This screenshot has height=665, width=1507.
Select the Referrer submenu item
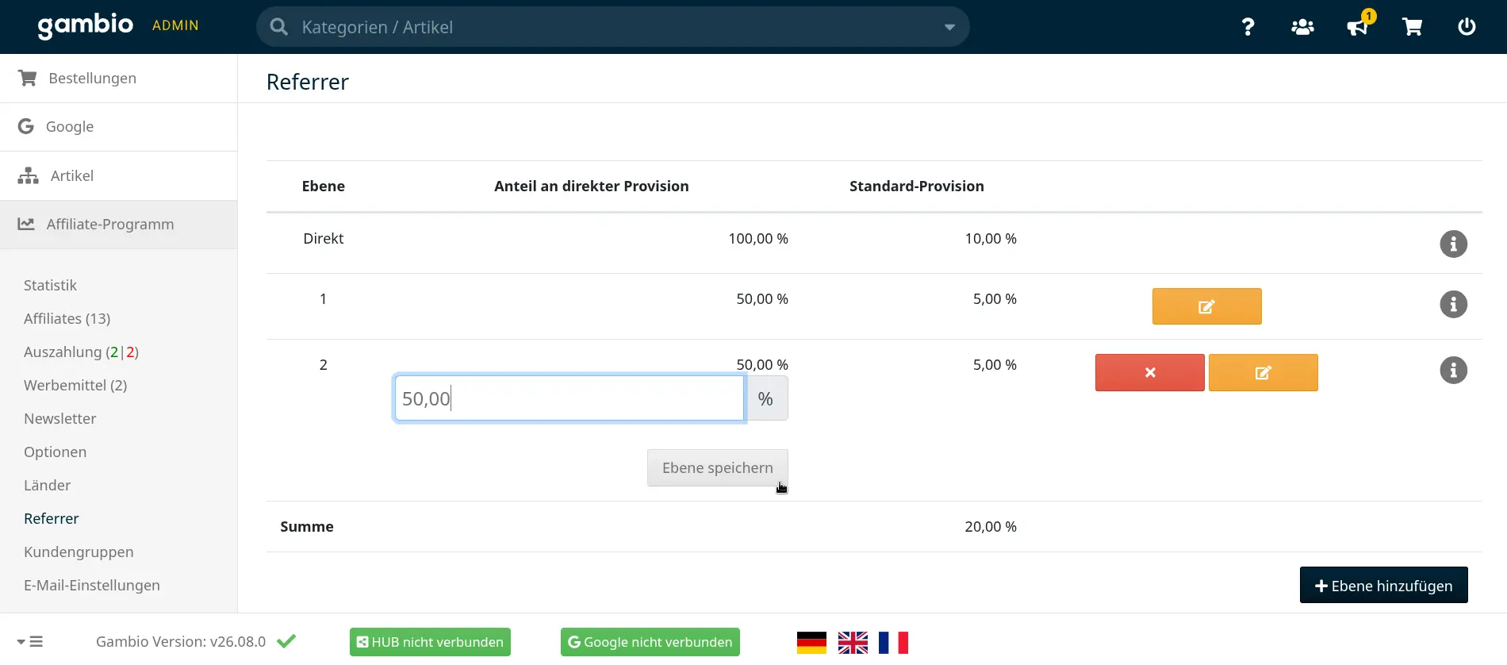click(52, 518)
